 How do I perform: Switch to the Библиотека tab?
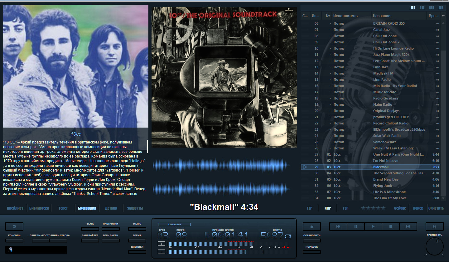[x=39, y=208]
